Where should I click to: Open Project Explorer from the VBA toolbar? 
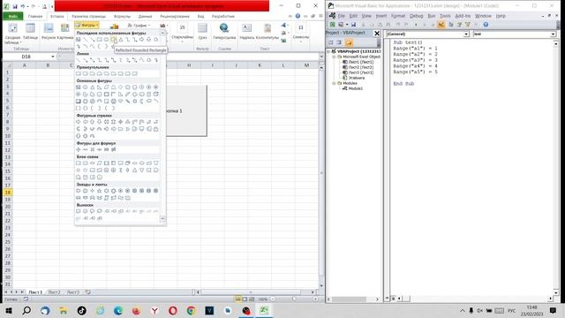click(x=451, y=25)
